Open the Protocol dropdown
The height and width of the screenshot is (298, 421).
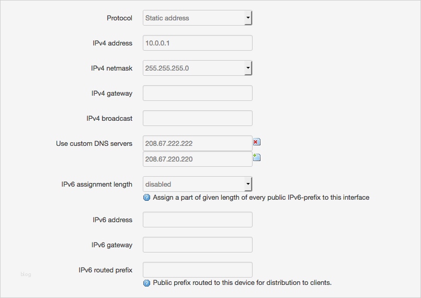click(x=197, y=18)
